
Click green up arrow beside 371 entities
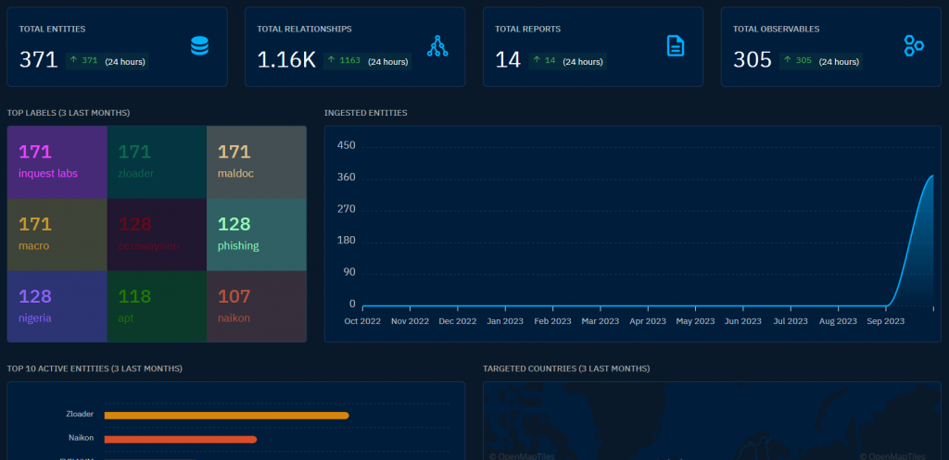click(74, 60)
